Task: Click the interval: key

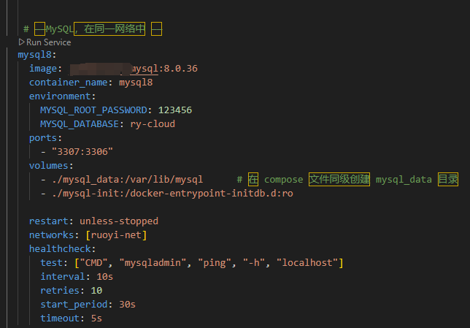Action: [65, 276]
